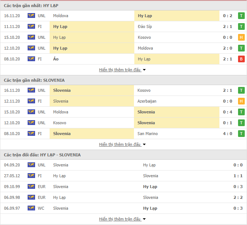Click the green T badge for Moldova vs Slovenia 0:4
The image size is (247, 225).
pos(241,112)
